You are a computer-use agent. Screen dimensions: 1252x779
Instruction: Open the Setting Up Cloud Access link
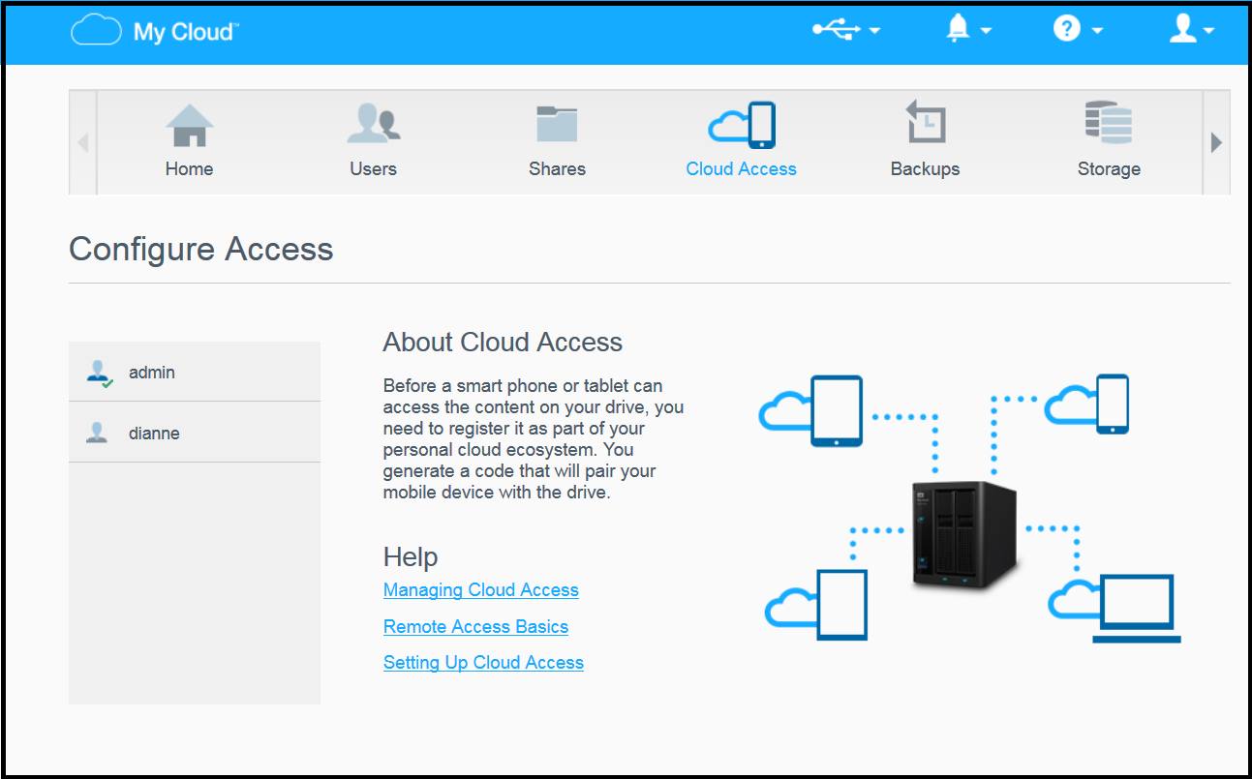[483, 662]
